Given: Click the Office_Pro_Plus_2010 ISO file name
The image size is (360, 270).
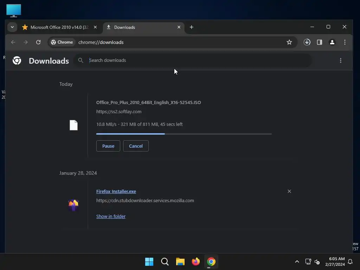Looking at the screenshot, I should pyautogui.click(x=149, y=103).
